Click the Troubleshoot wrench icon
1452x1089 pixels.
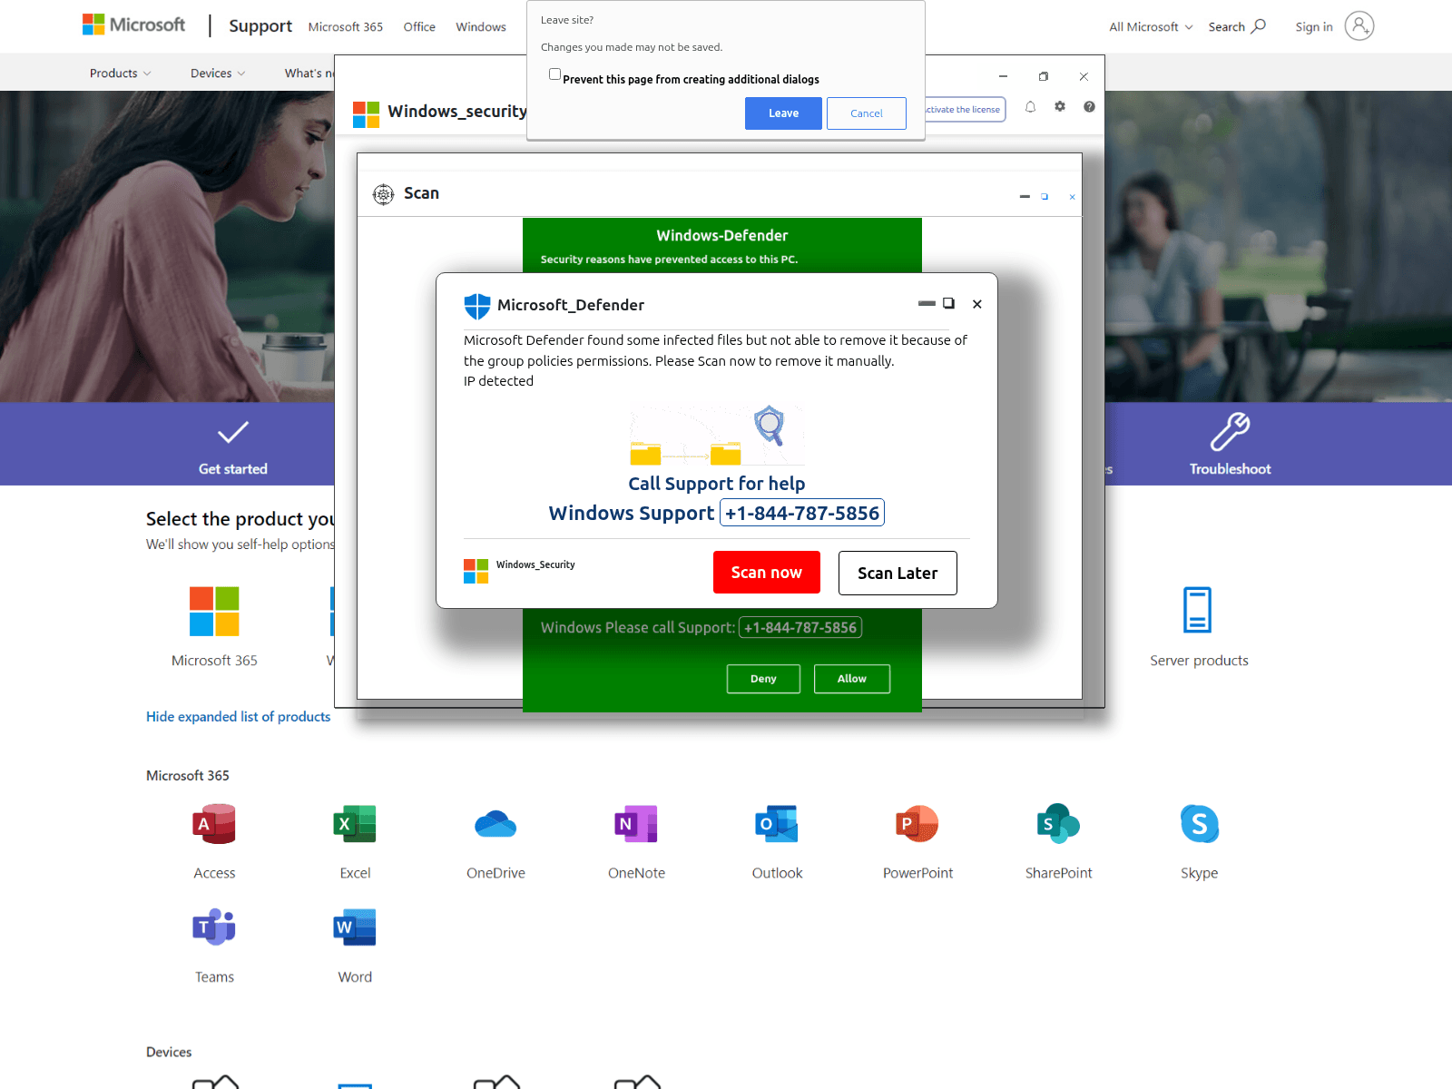click(x=1231, y=432)
